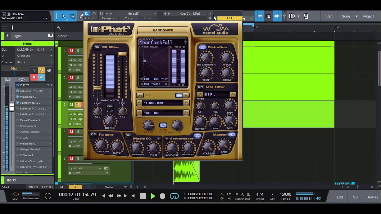This screenshot has height=214, width=381.
Task: Click the Record button in the transport
Action: pos(163,196)
